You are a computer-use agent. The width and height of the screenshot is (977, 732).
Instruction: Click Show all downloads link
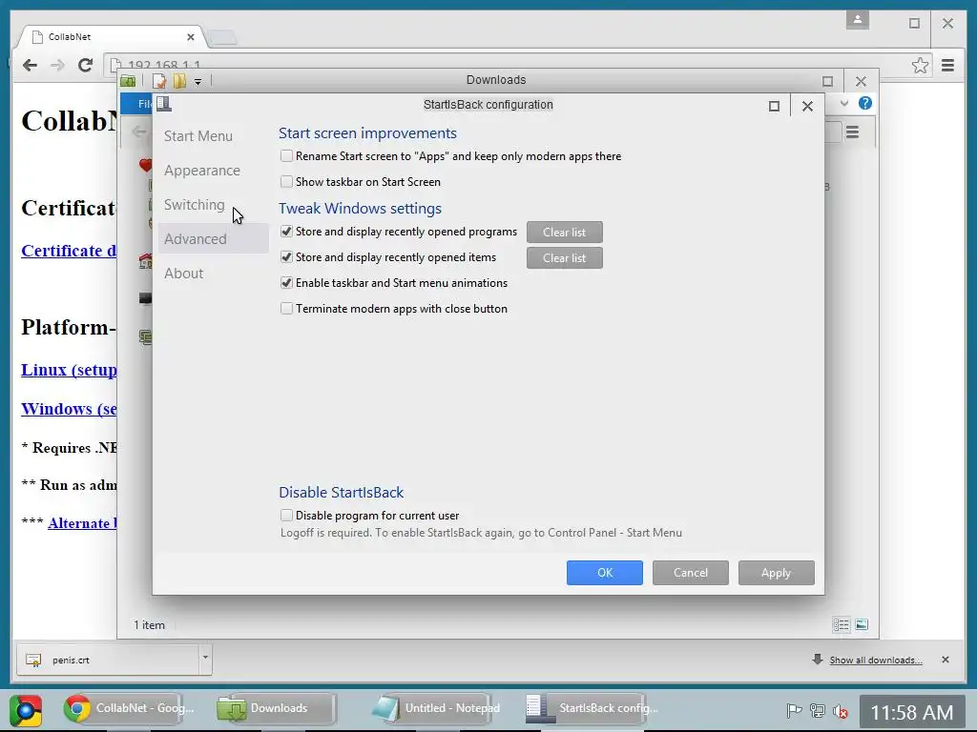[x=876, y=660]
